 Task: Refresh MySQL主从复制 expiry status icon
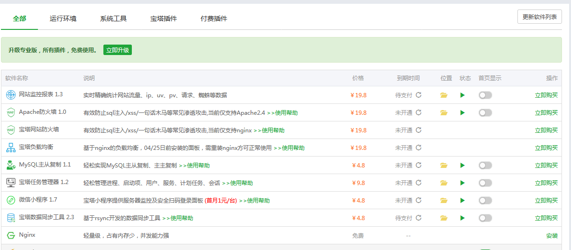(418, 165)
